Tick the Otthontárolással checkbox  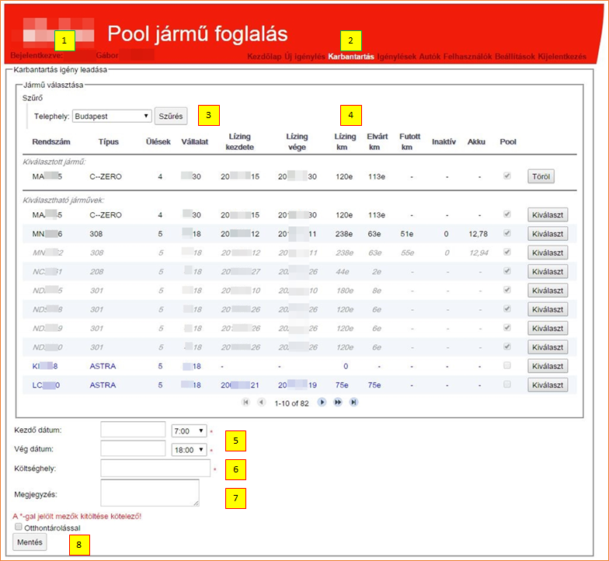click(x=18, y=528)
